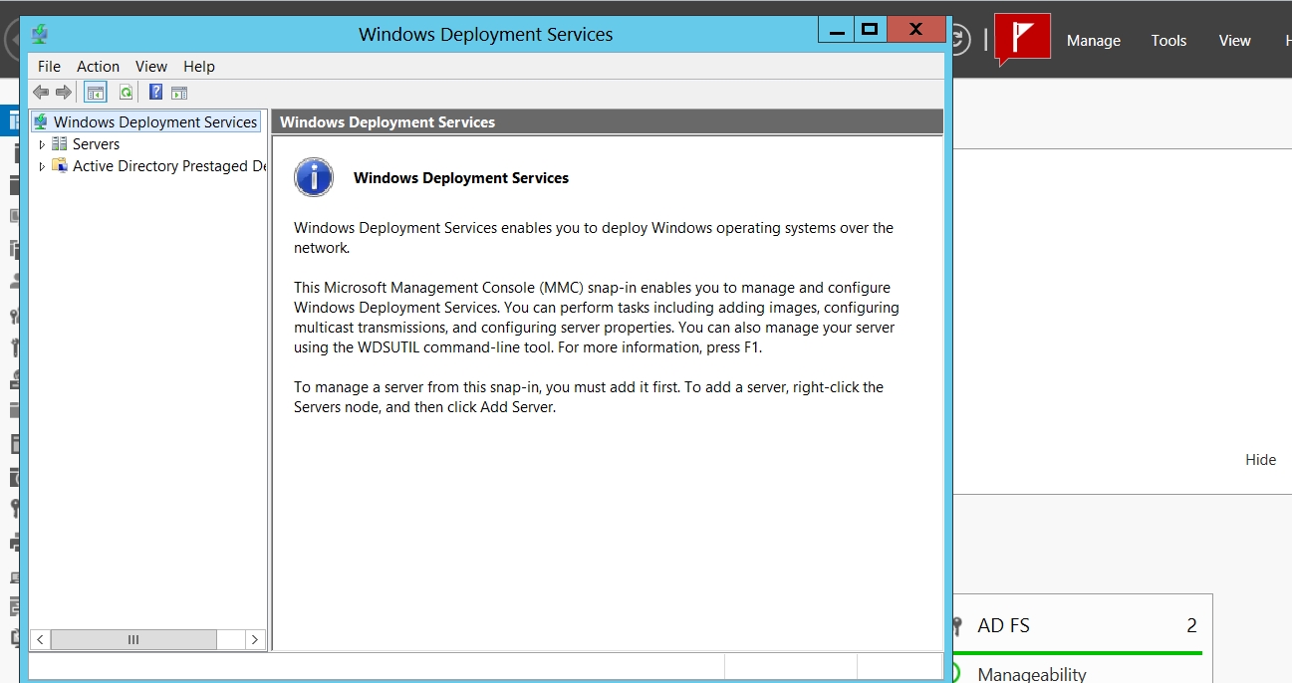Image resolution: width=1292 pixels, height=683 pixels.
Task: Click the Forward arrow in the WDS toolbar
Action: click(x=64, y=93)
